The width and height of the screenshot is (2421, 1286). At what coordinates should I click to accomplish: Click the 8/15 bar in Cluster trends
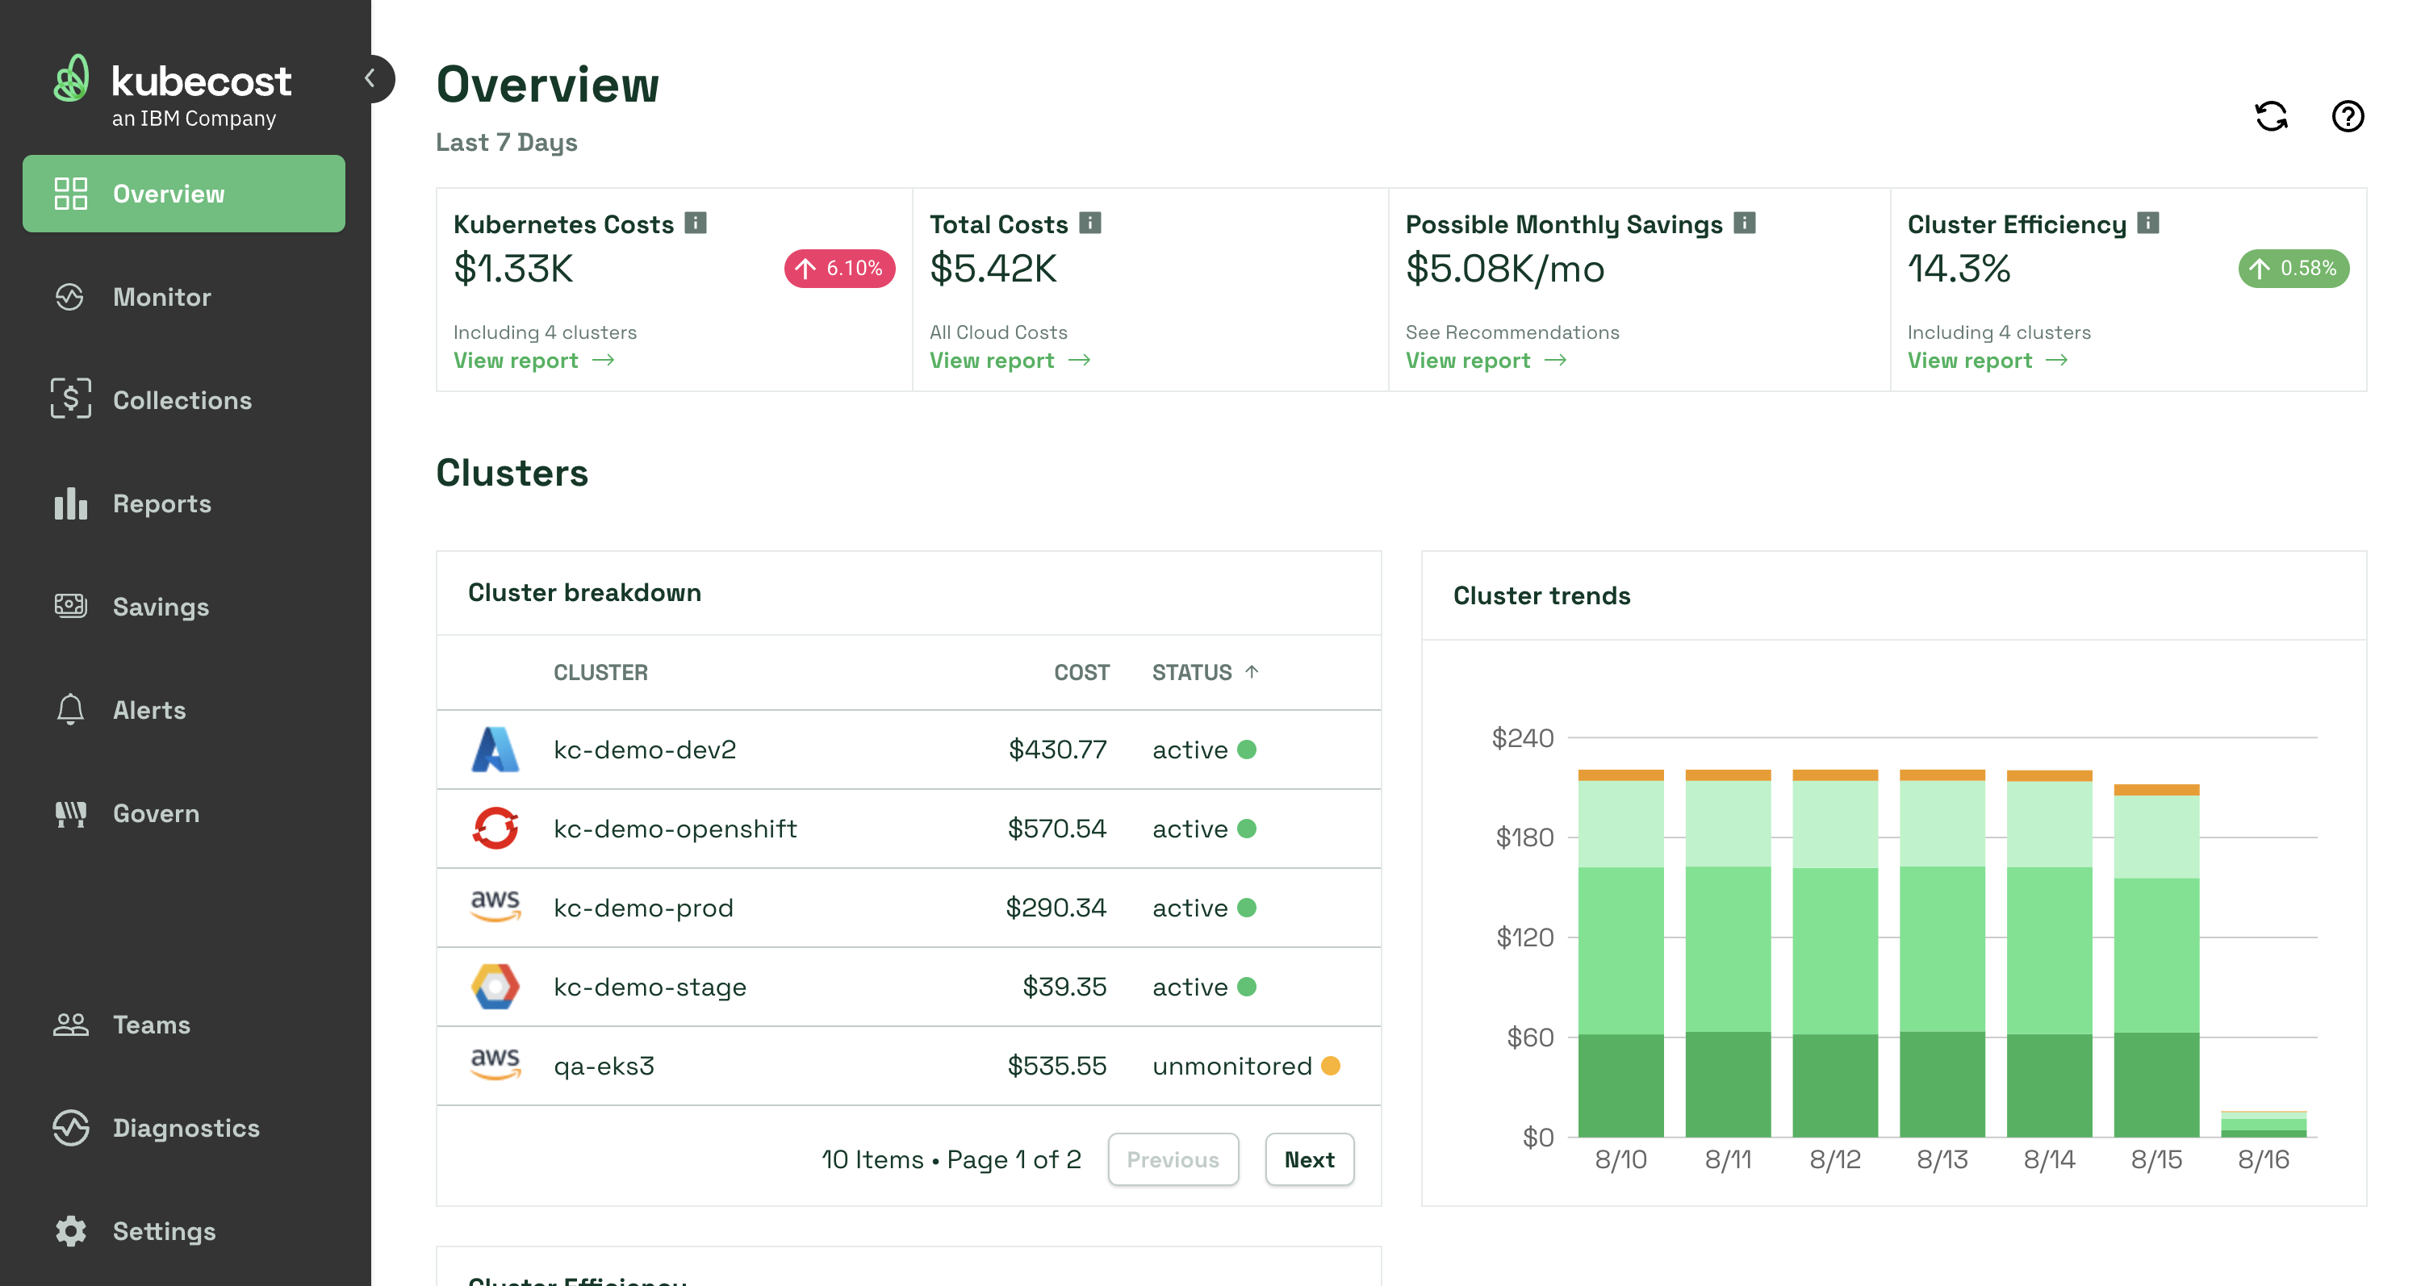click(2156, 958)
